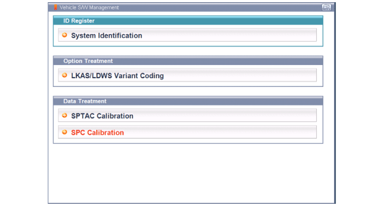This screenshot has height=206, width=383.
Task: Click the Vehicle S/W Management title text
Action: (x=89, y=8)
